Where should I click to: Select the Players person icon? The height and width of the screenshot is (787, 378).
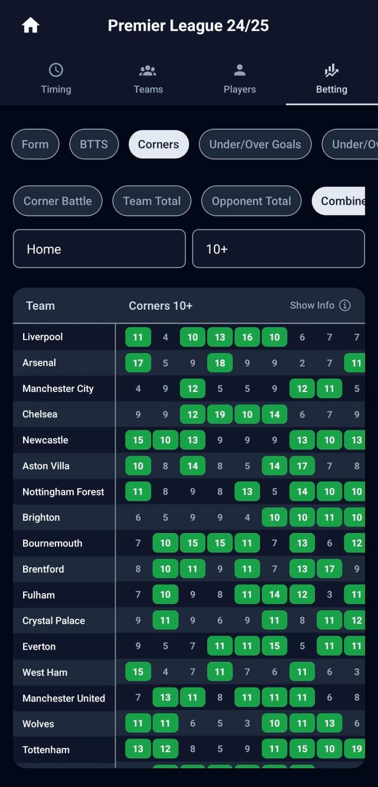239,69
